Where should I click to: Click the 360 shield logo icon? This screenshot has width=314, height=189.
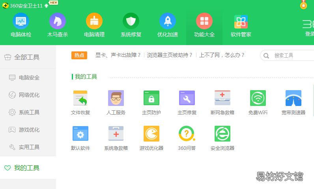coord(5,6)
